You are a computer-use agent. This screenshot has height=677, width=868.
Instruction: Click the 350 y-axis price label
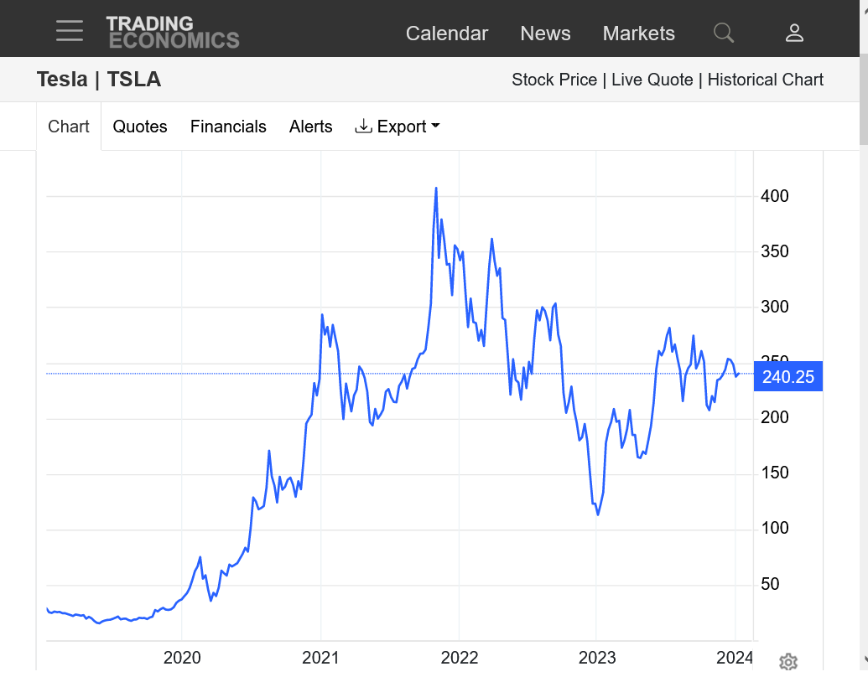775,251
